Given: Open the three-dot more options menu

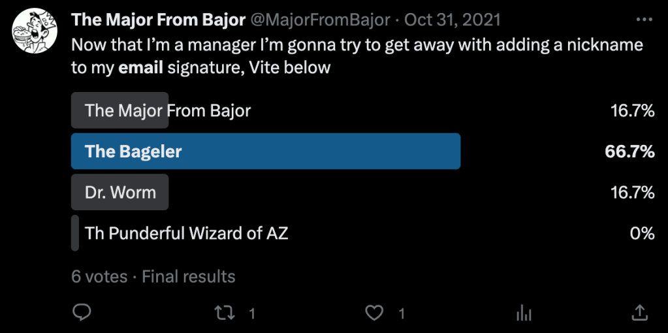Looking at the screenshot, I should (x=644, y=20).
